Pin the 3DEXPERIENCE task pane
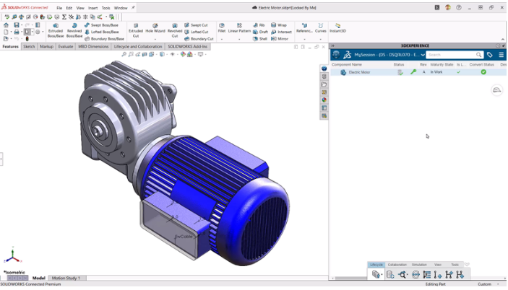 (503, 45)
